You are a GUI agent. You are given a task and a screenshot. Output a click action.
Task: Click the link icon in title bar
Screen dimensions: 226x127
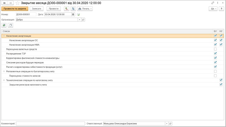[x=213, y=3]
